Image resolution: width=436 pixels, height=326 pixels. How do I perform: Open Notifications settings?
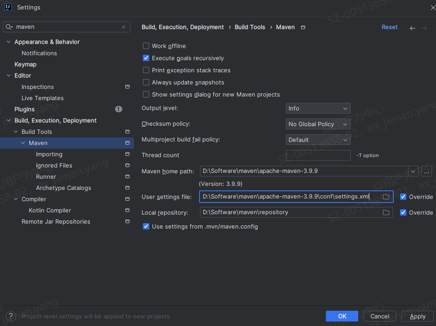(x=39, y=53)
